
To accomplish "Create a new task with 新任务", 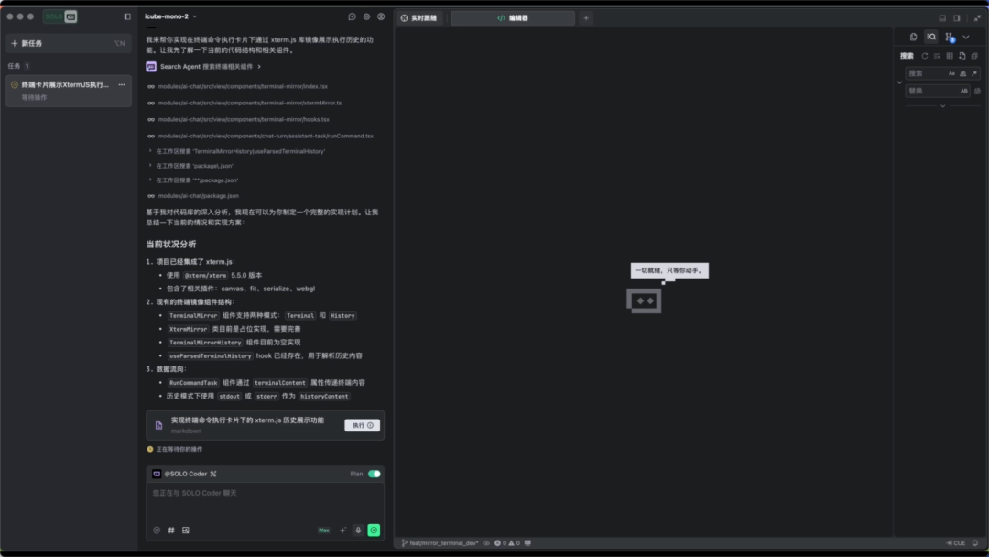I will [x=68, y=43].
